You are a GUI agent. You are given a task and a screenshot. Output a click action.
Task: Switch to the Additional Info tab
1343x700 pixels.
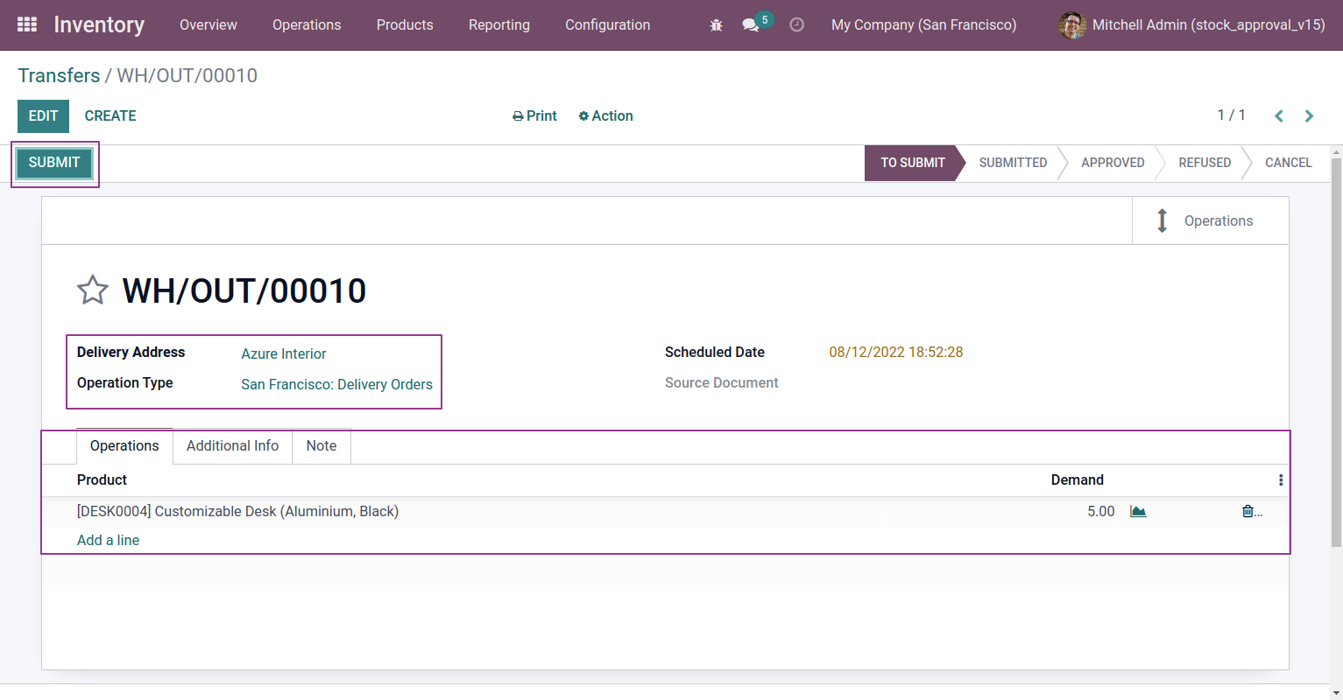point(232,445)
